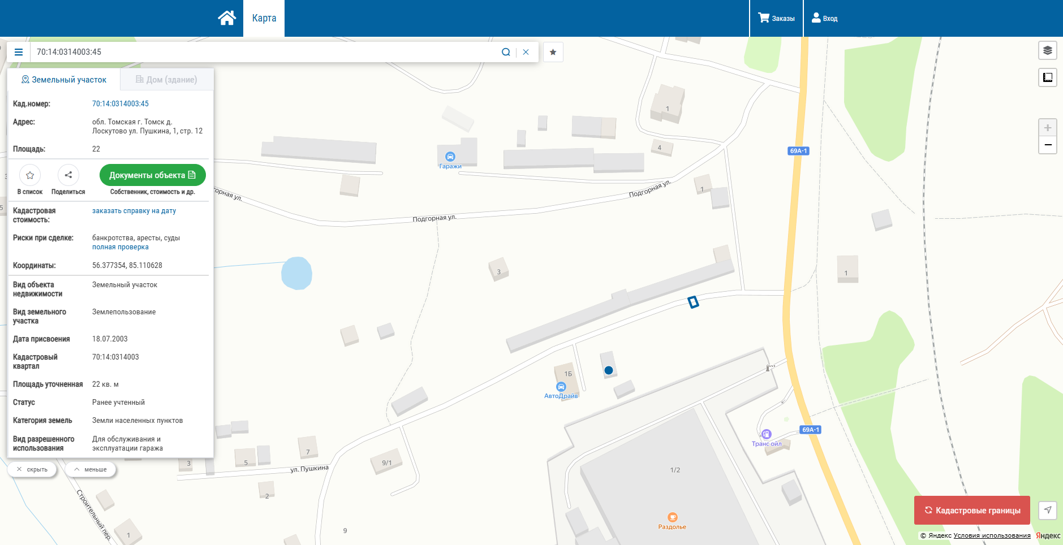
Task: Share the parcel via Поделиться icon
Action: coord(68,175)
